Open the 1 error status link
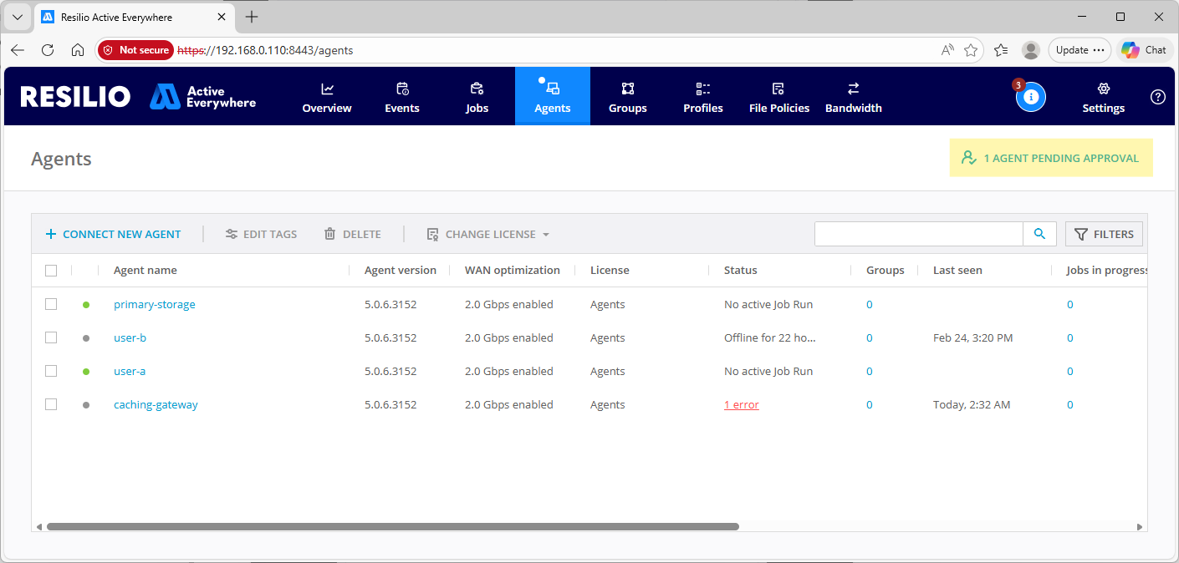 (x=741, y=405)
